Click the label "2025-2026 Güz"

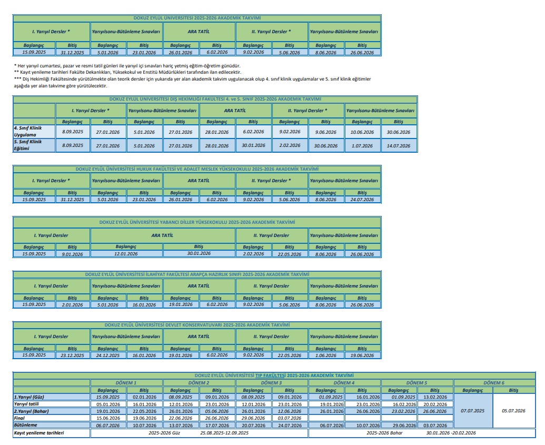[x=164, y=433]
